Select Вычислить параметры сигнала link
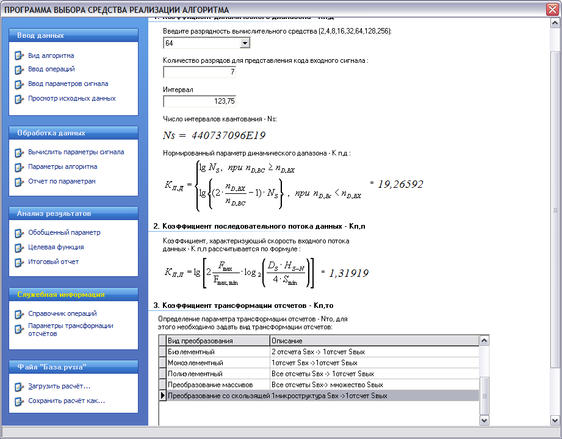The height and width of the screenshot is (439, 562). click(x=76, y=152)
